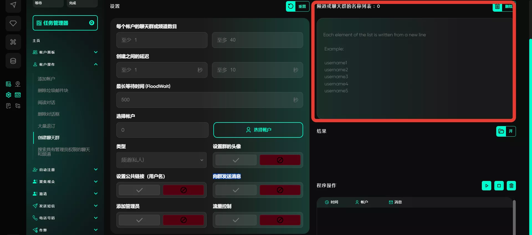This screenshot has width=532, height=235.
Task: Click the 帐户 person column header
Action: 362,202
